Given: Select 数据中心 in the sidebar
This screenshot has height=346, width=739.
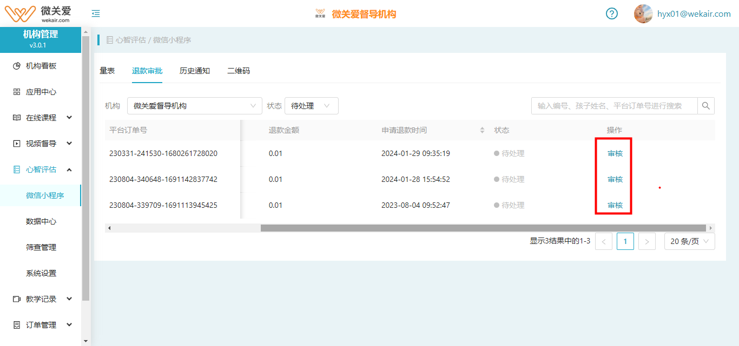Looking at the screenshot, I should click(41, 221).
